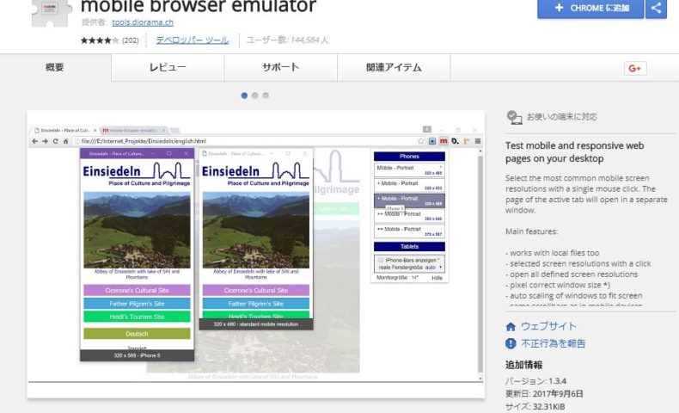
Task: Click the サイズ: 32.31KiB text
Action: (x=535, y=406)
